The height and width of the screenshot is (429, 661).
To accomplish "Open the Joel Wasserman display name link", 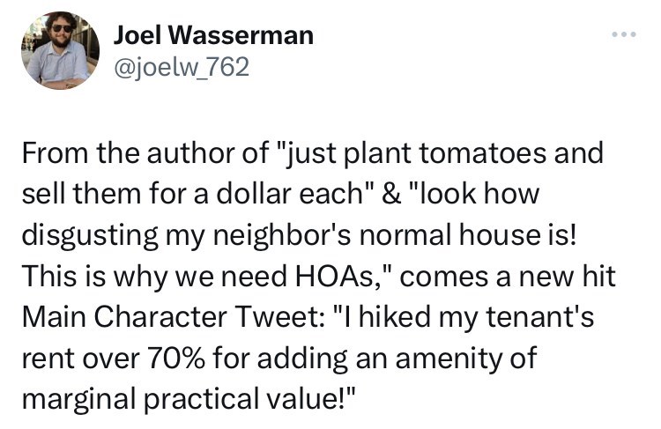I will (213, 35).
